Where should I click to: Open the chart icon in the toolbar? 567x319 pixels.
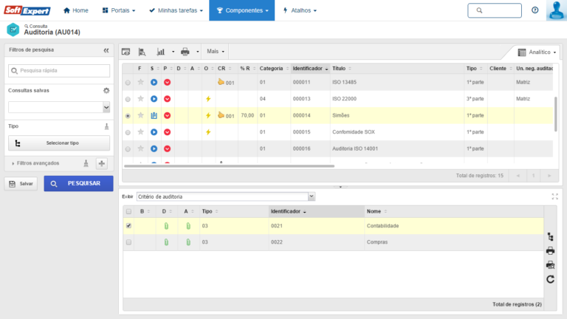click(x=161, y=52)
